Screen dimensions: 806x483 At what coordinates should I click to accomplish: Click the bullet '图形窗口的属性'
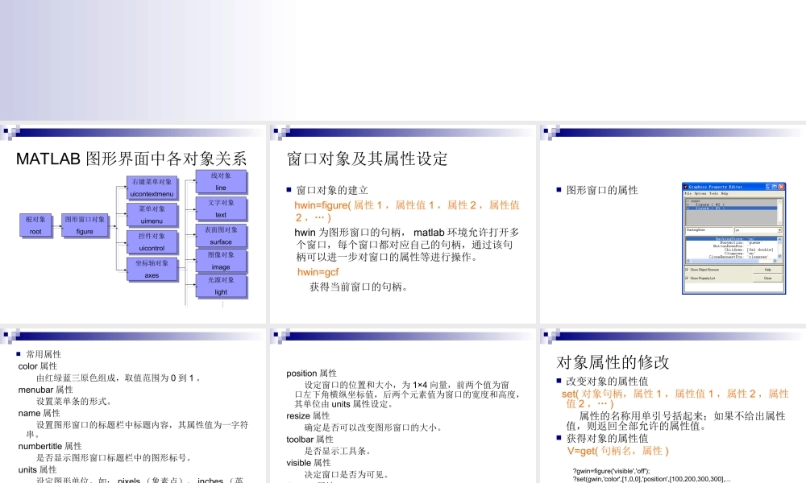pyautogui.click(x=602, y=190)
